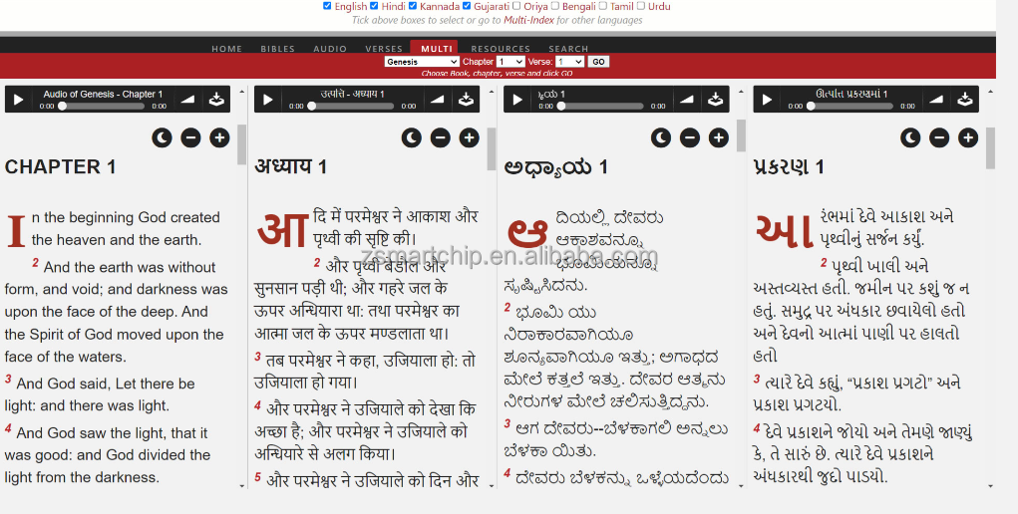Tick the Bengali language checkbox
This screenshot has height=514, width=1018.
(555, 6)
